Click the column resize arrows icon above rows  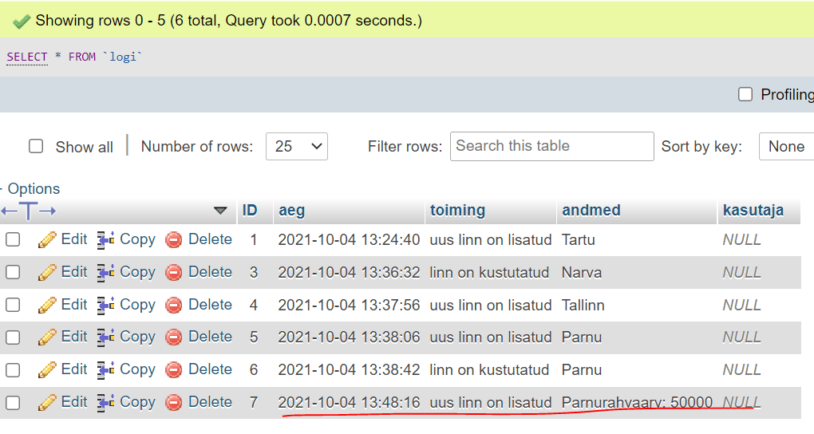(29, 211)
